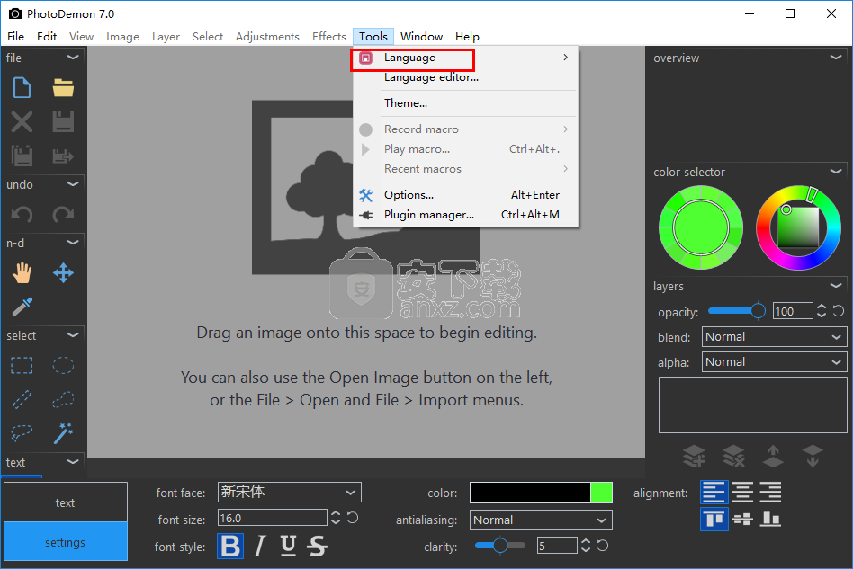Set vertical text alignment to top
The height and width of the screenshot is (569, 853).
[714, 519]
